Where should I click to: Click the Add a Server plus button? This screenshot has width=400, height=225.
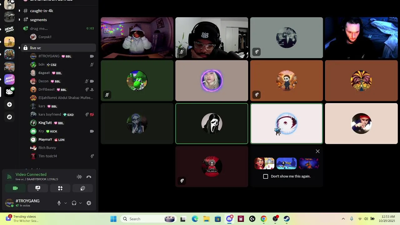click(x=9, y=104)
